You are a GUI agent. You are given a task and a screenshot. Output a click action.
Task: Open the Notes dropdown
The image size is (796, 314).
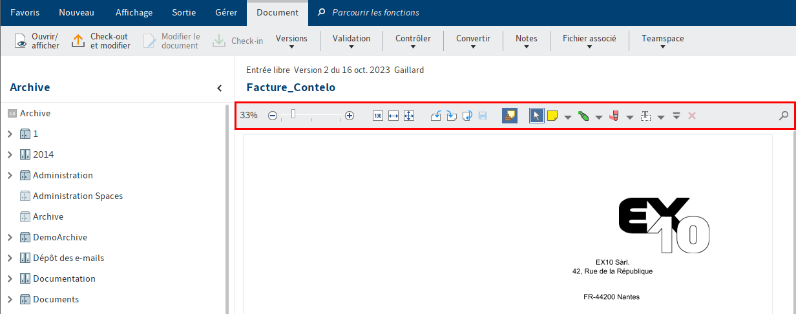(x=527, y=41)
